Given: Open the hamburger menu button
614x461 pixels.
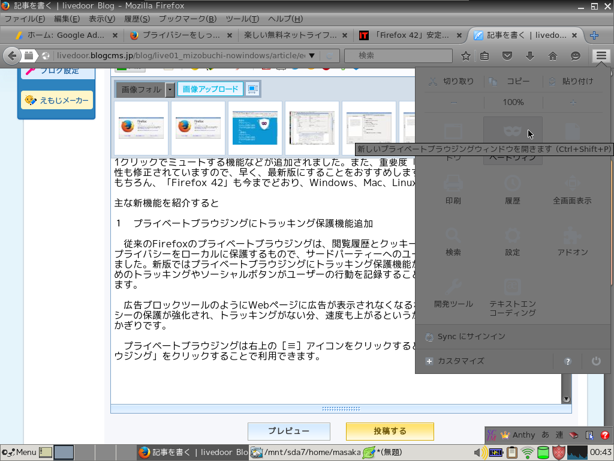Looking at the screenshot, I should click(601, 56).
